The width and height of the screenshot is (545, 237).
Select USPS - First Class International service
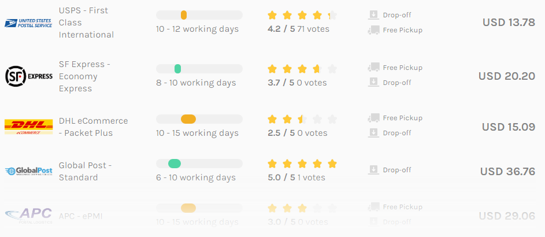86,23
